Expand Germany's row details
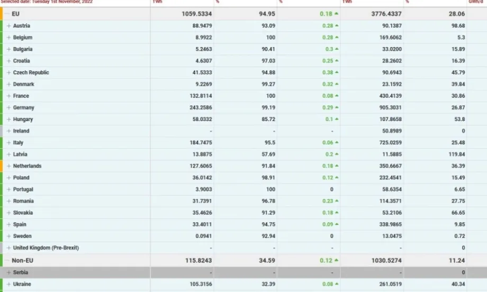Screen dimensions: 487x292 (x=8, y=107)
